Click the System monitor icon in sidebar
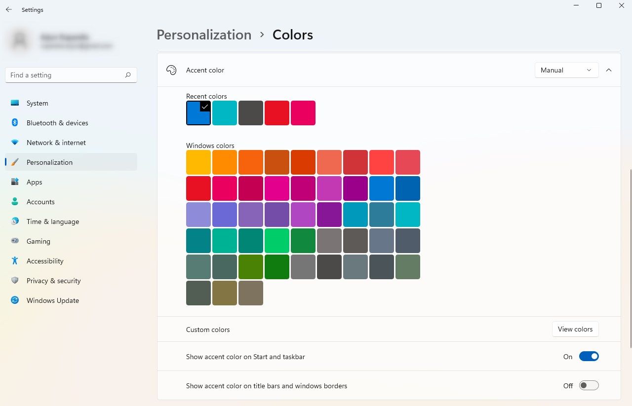The height and width of the screenshot is (406, 632). click(x=15, y=103)
